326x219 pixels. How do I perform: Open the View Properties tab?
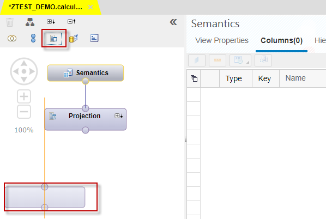pyautogui.click(x=222, y=40)
